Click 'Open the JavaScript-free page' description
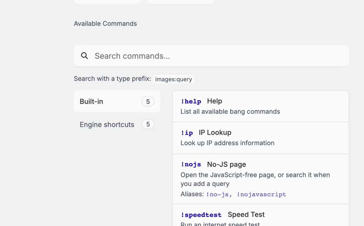 coord(255,179)
